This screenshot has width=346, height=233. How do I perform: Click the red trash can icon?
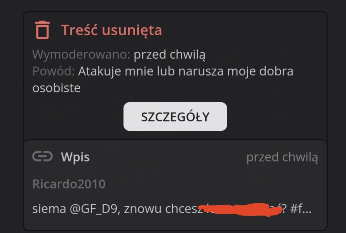42,30
